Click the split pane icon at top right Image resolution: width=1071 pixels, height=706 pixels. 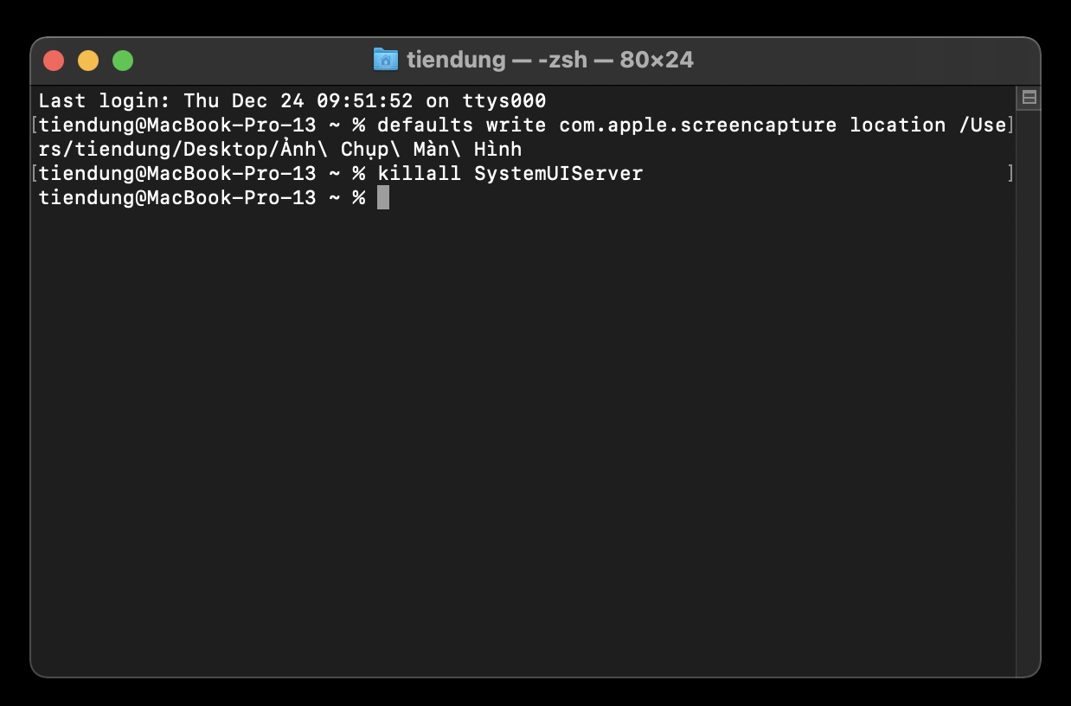tap(1029, 97)
